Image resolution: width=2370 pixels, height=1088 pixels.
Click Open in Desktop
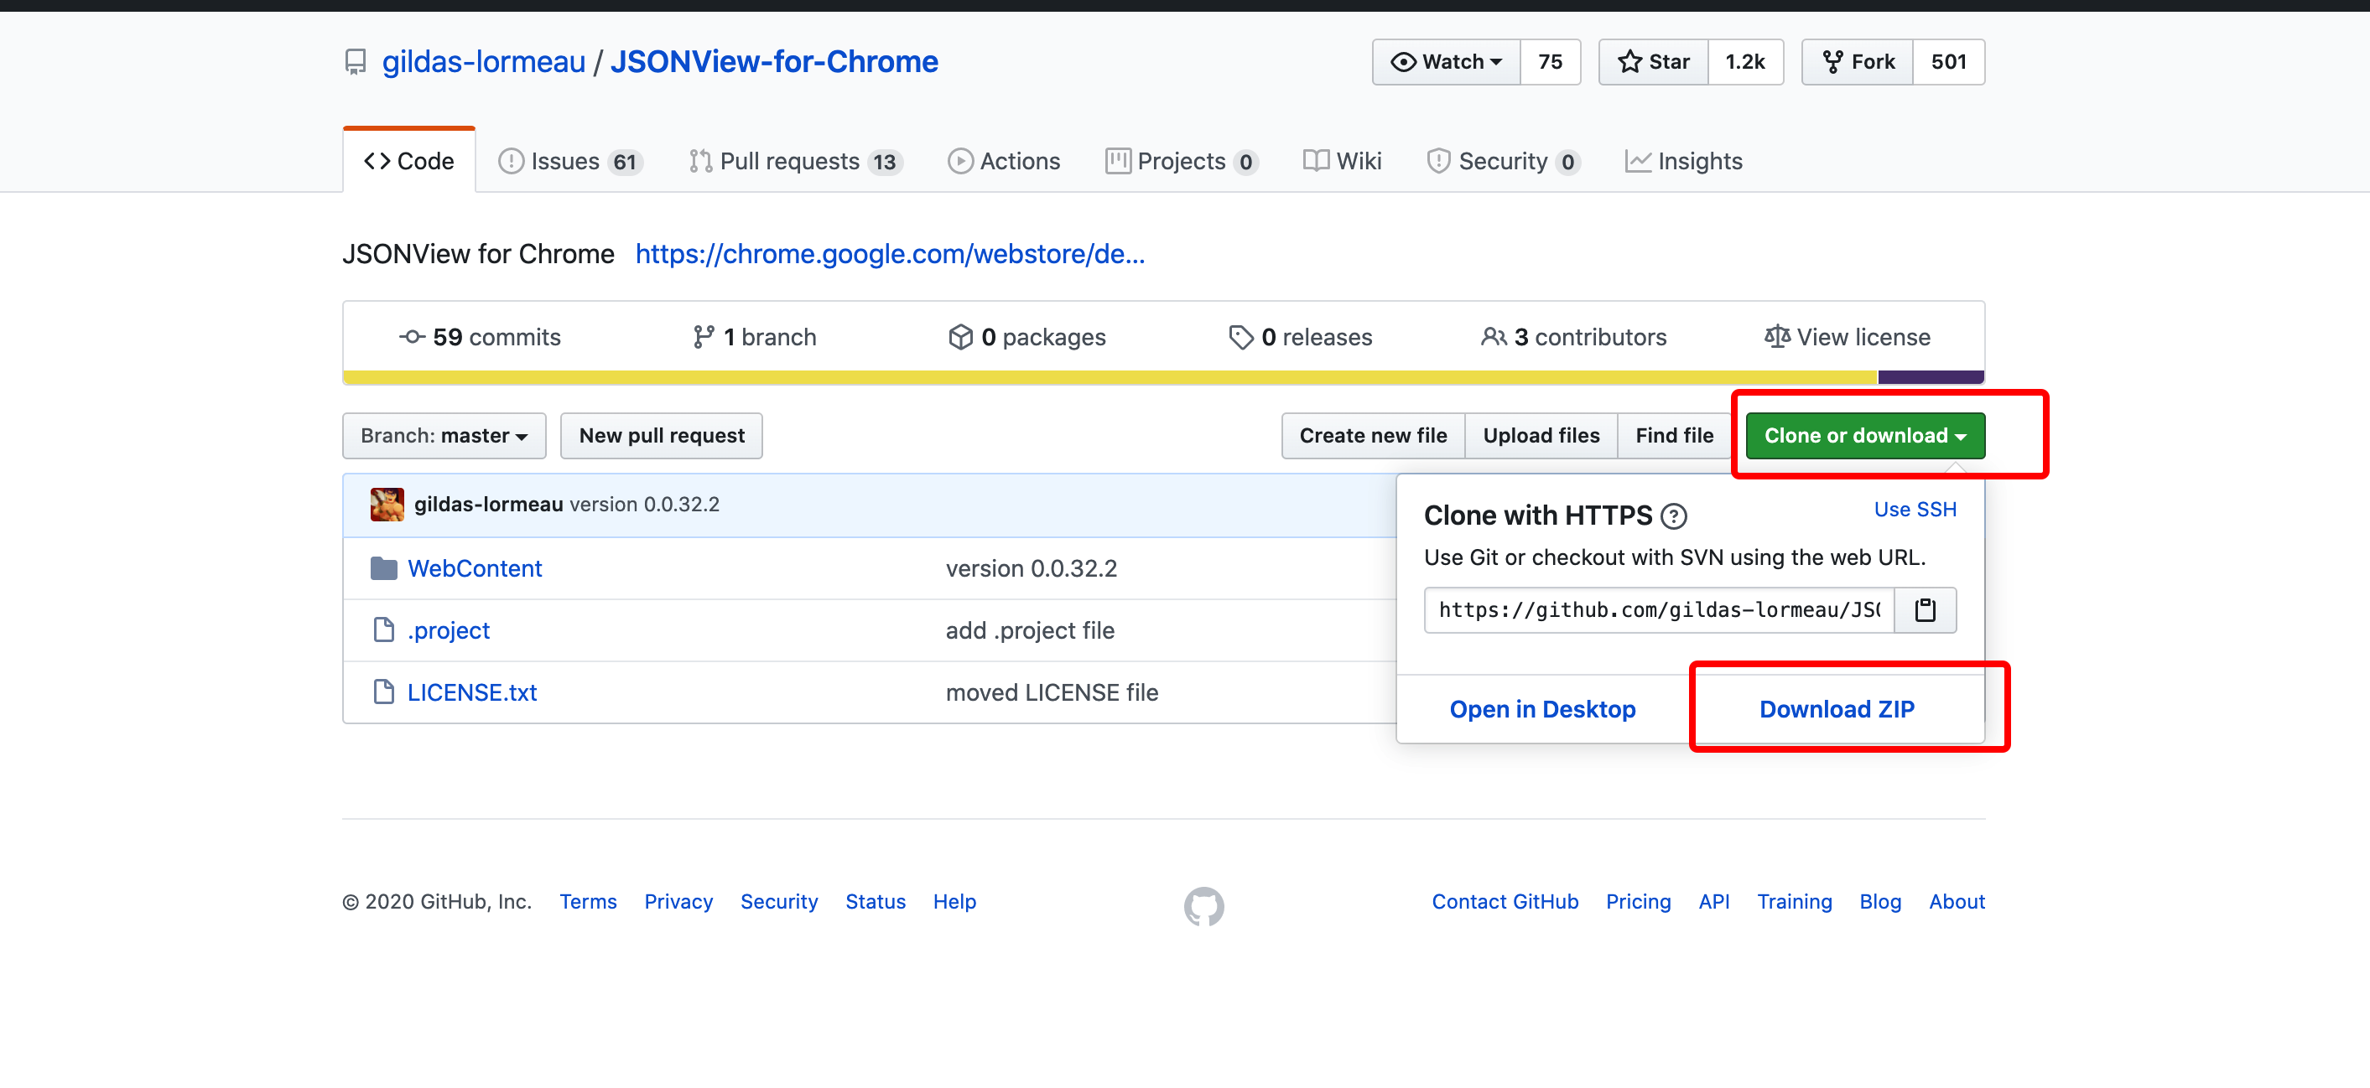[1542, 709]
